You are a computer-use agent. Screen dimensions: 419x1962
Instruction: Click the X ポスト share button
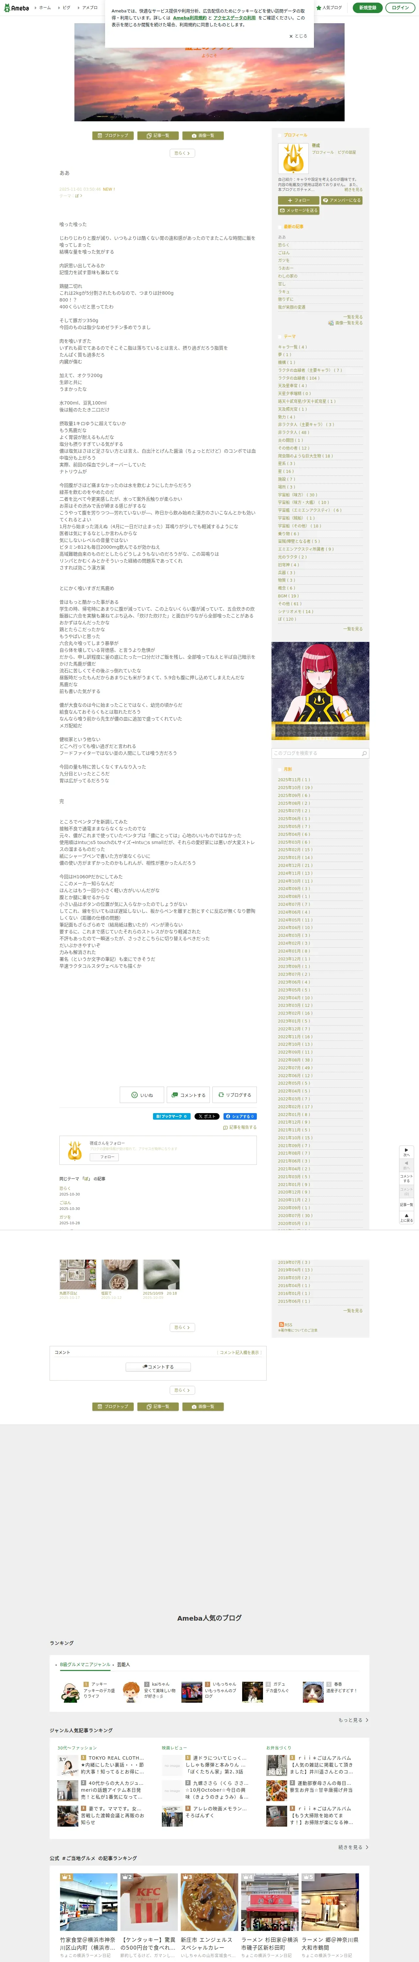pos(207,1117)
